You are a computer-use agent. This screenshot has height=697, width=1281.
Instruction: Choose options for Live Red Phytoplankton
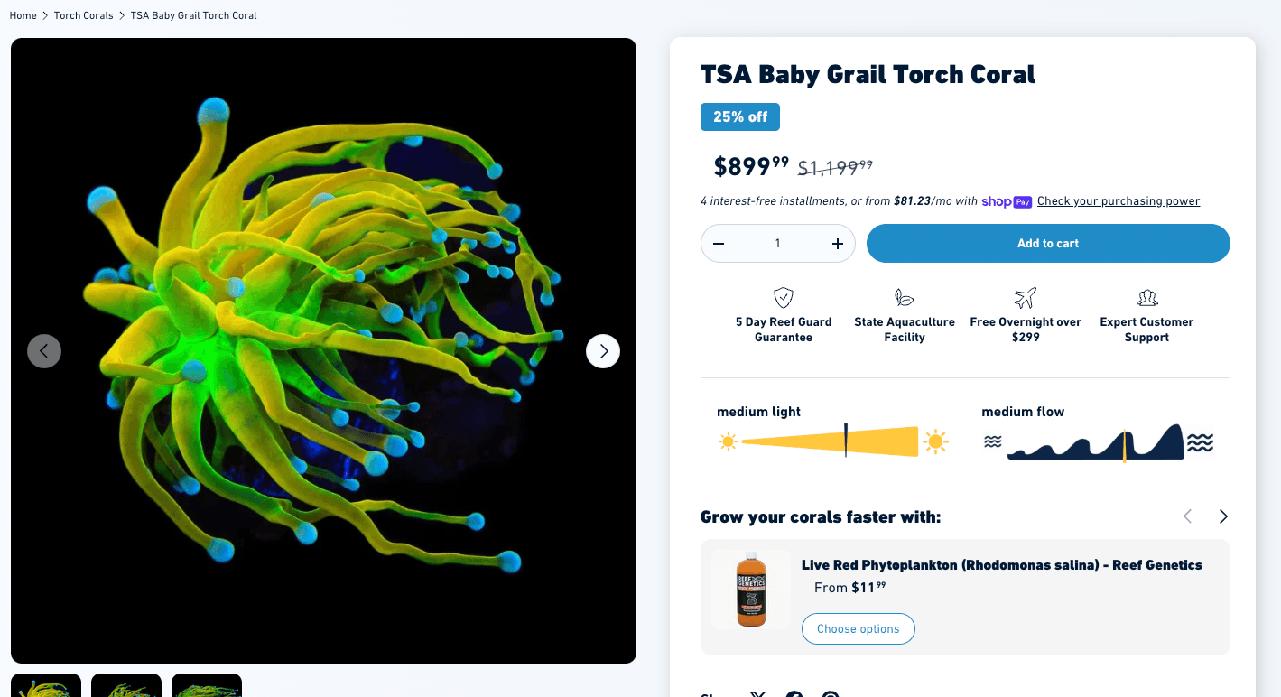pos(858,628)
